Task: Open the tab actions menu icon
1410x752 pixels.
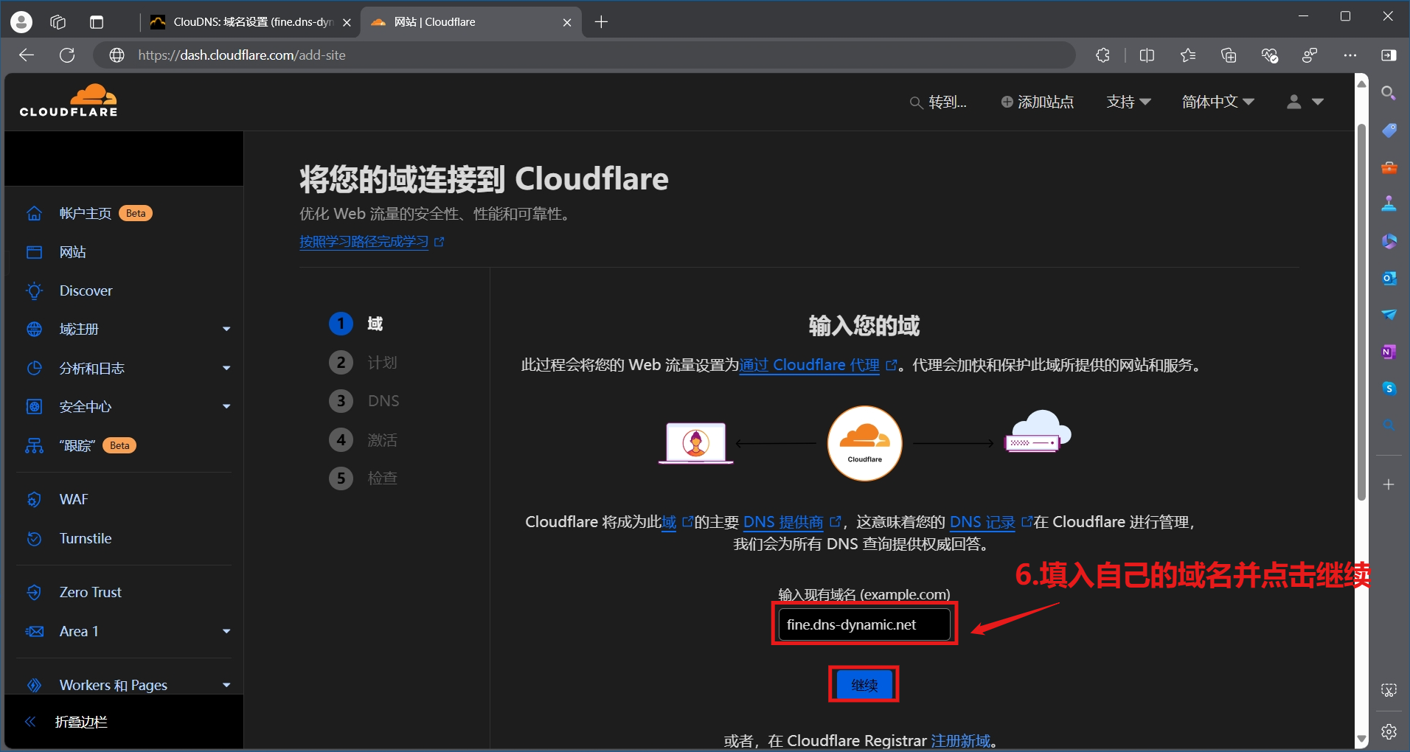Action: [x=97, y=22]
